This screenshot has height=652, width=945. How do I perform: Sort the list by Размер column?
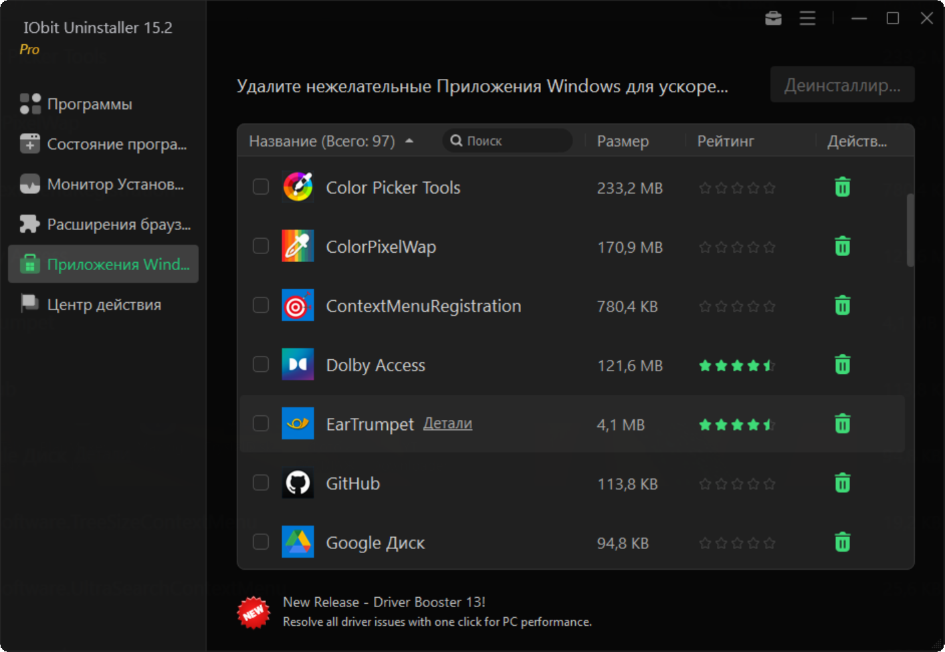coord(623,141)
